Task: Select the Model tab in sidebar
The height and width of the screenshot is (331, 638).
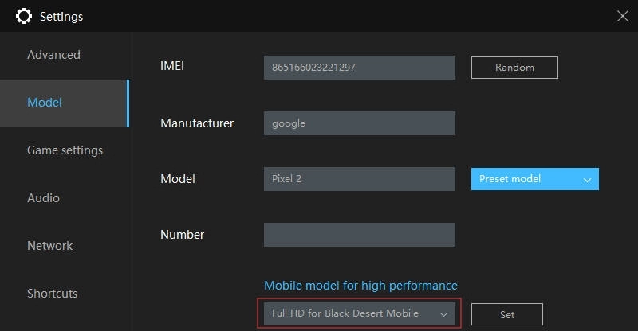Action: pyautogui.click(x=45, y=103)
